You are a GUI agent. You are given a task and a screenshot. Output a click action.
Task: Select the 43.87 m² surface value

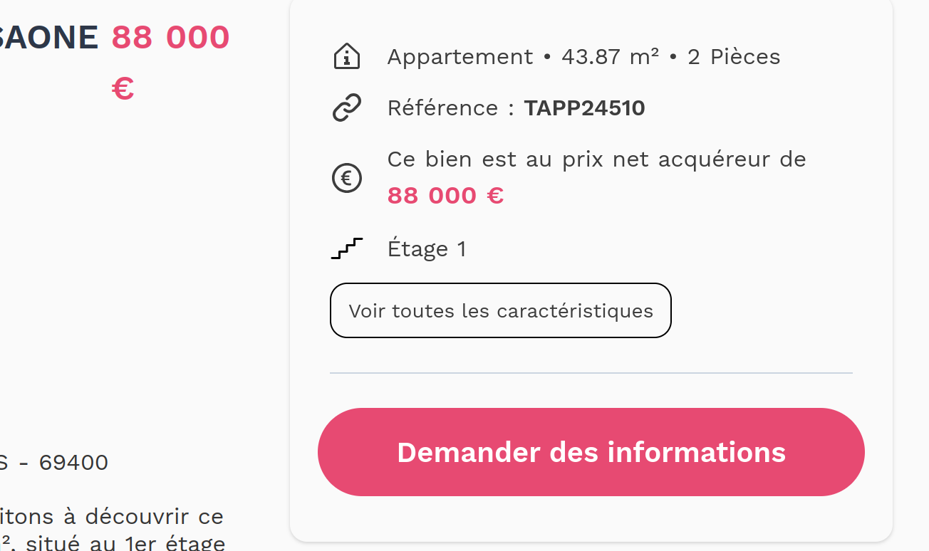click(610, 57)
